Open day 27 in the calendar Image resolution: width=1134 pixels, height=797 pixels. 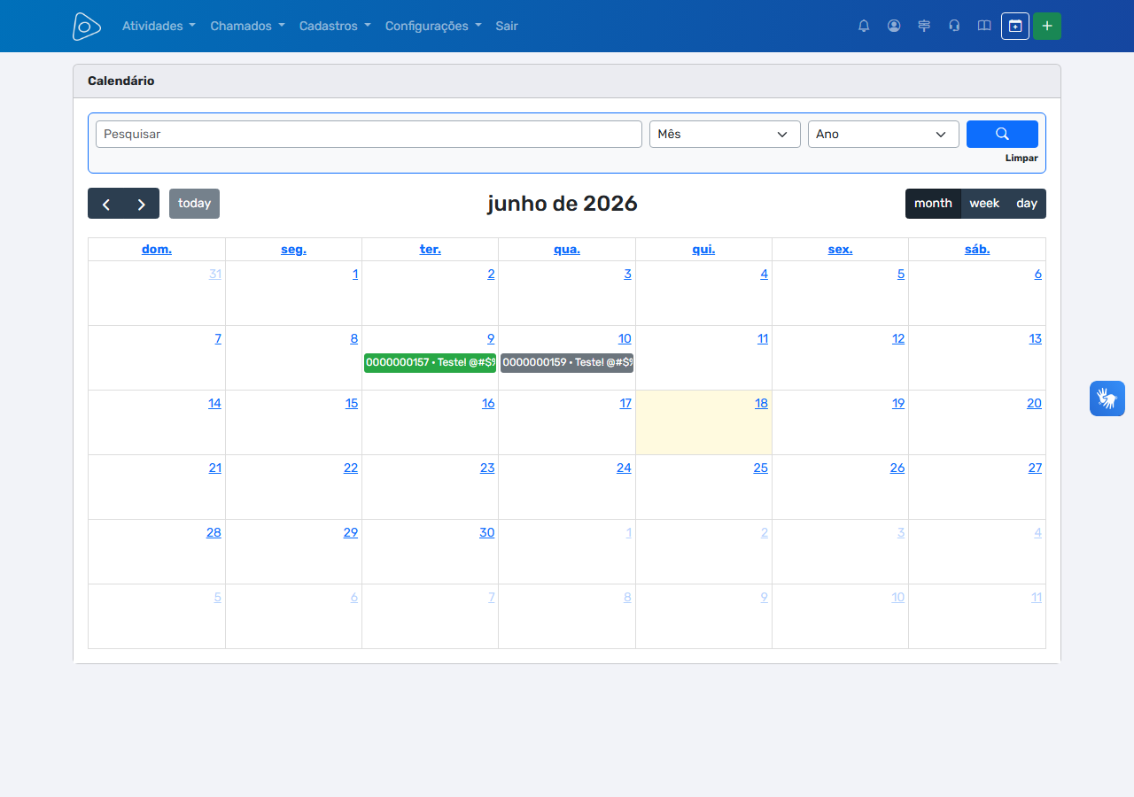1035,468
